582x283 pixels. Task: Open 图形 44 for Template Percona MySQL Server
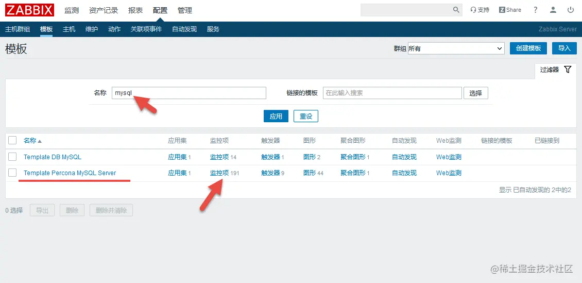coord(310,173)
